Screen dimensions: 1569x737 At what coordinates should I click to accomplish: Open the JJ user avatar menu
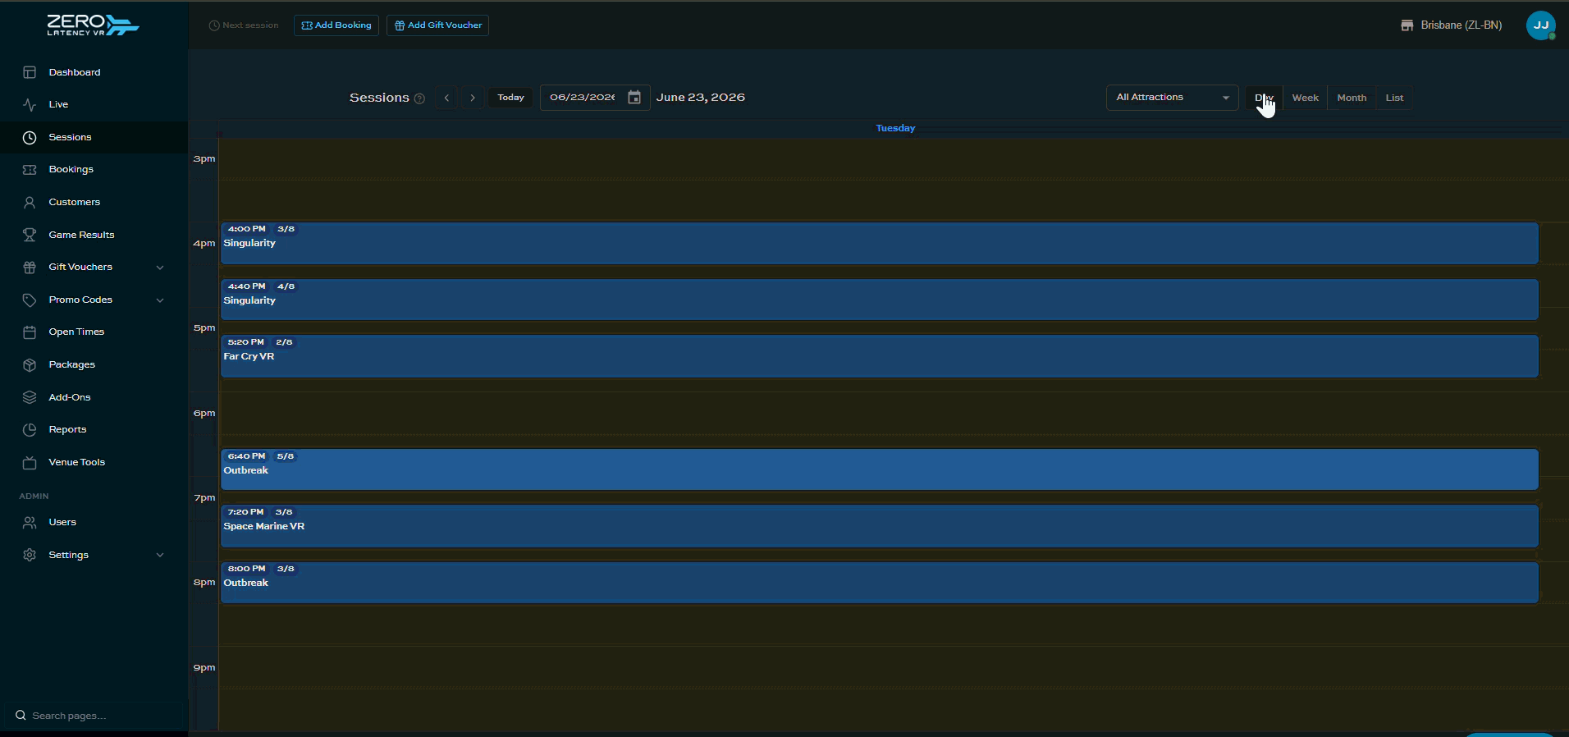pyautogui.click(x=1540, y=25)
